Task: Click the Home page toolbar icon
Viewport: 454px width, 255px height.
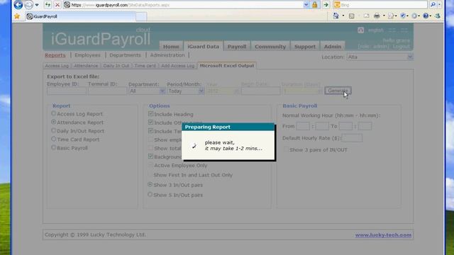Action: pyautogui.click(x=336, y=16)
